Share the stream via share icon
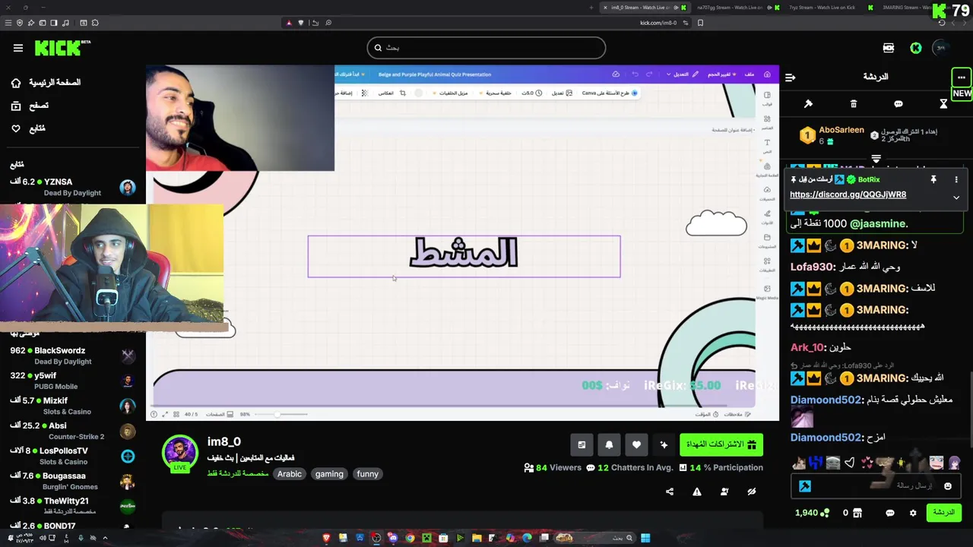 click(x=670, y=492)
